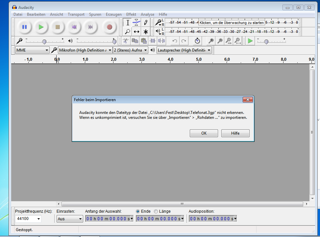The width and height of the screenshot is (320, 237).
Task: Open the Effekt menu
Action: 131,14
